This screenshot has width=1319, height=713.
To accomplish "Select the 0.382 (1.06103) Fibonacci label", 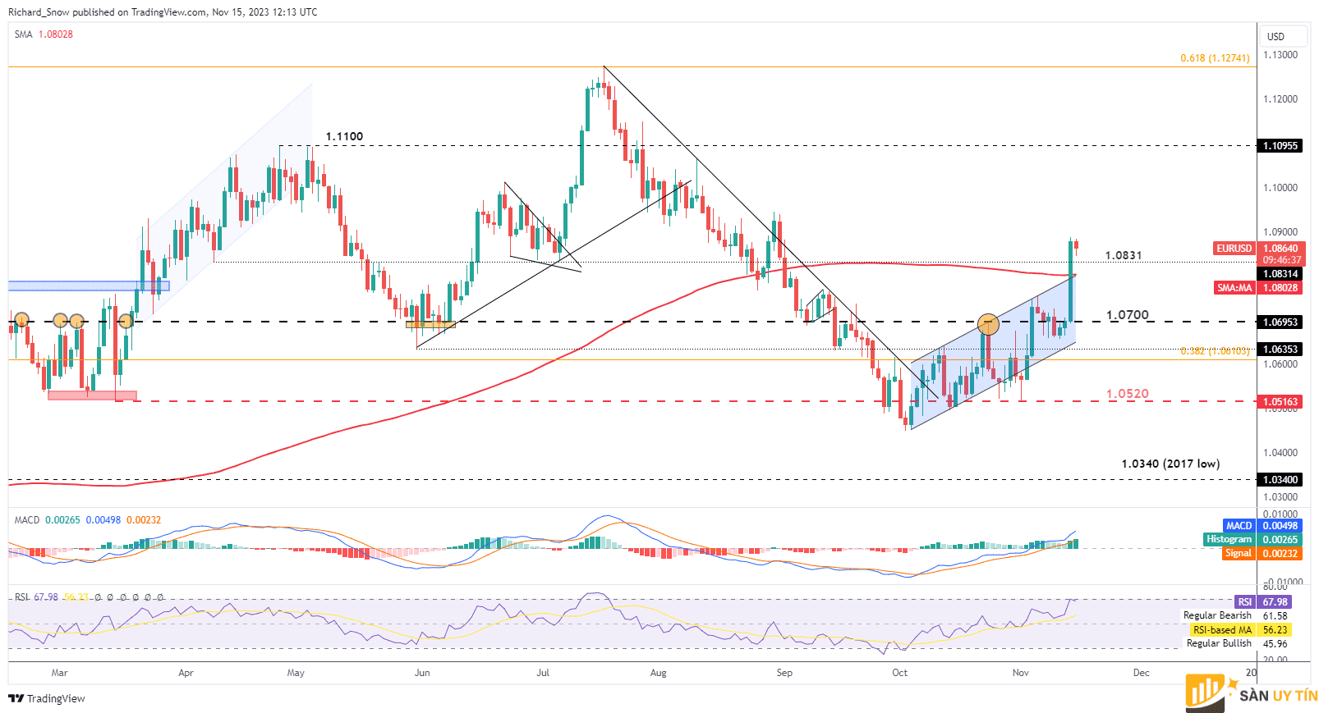I will click(1215, 351).
